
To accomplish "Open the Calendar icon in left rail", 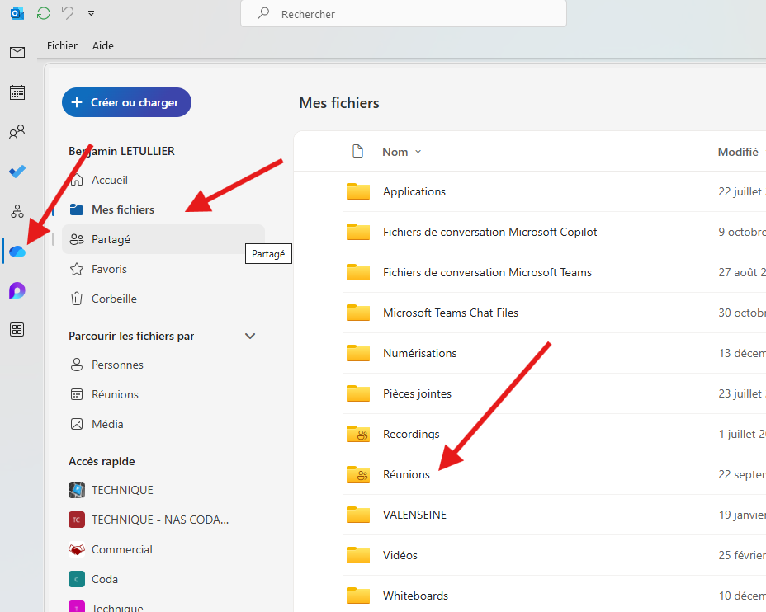I will pos(17,92).
